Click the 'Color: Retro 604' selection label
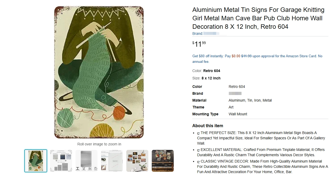335x176 pixels. click(x=206, y=71)
